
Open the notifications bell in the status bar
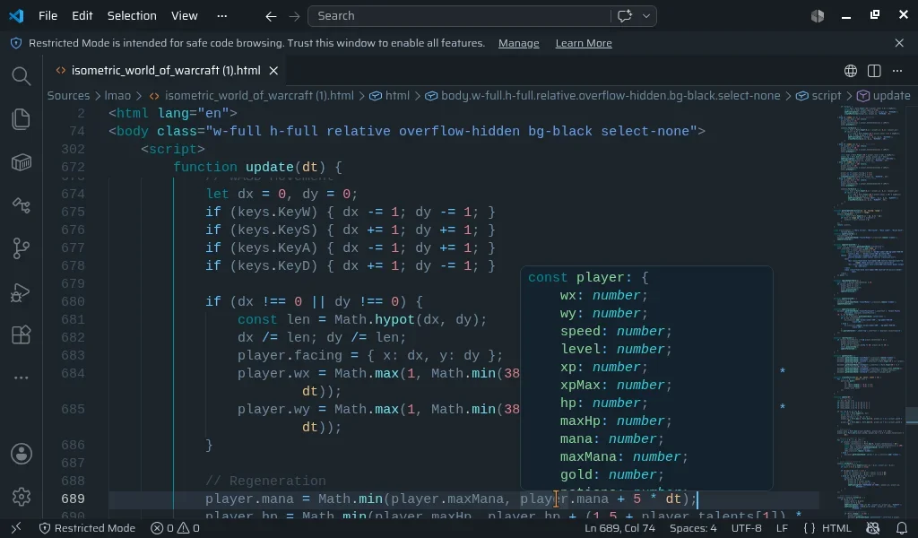pyautogui.click(x=902, y=528)
